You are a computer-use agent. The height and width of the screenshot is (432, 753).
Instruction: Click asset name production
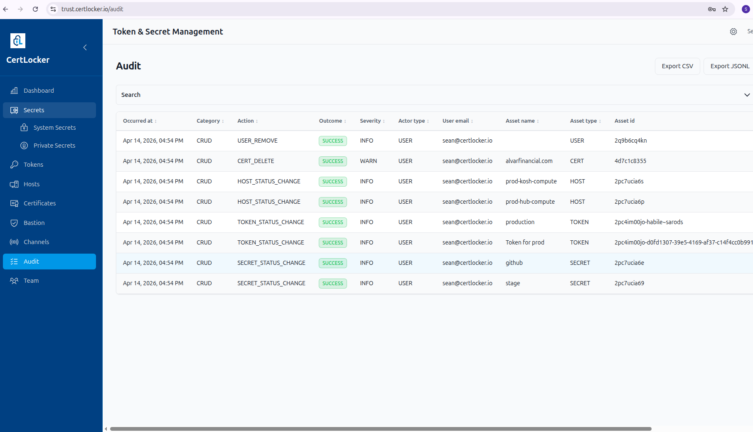(x=520, y=222)
